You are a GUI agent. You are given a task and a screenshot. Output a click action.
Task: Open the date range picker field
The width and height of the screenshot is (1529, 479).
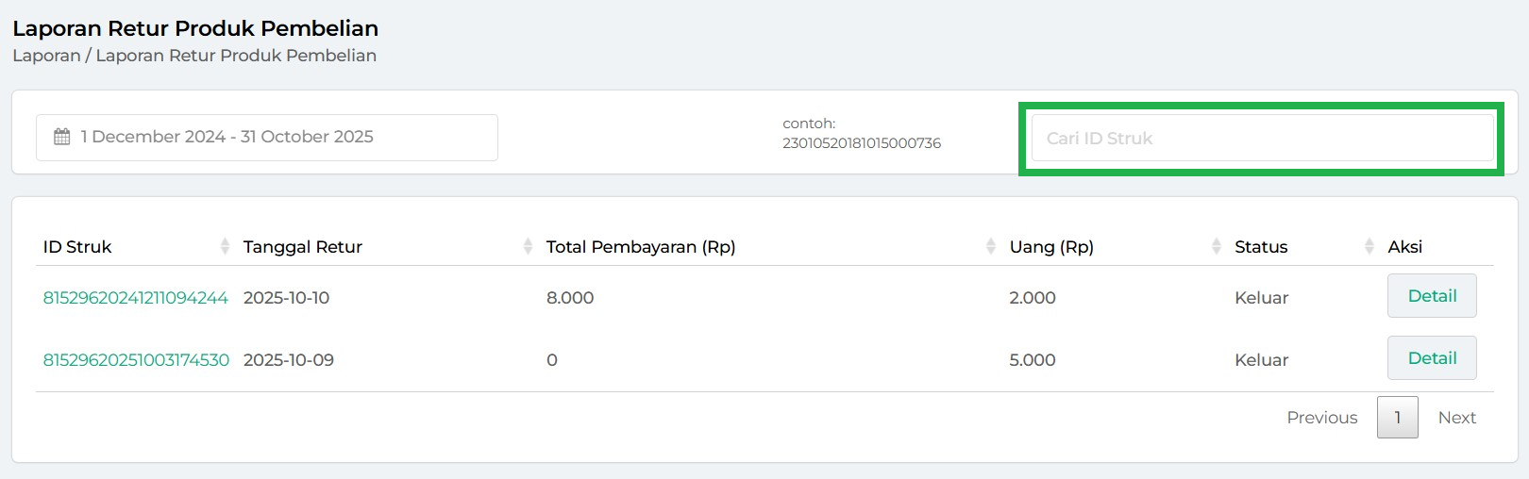tap(267, 138)
